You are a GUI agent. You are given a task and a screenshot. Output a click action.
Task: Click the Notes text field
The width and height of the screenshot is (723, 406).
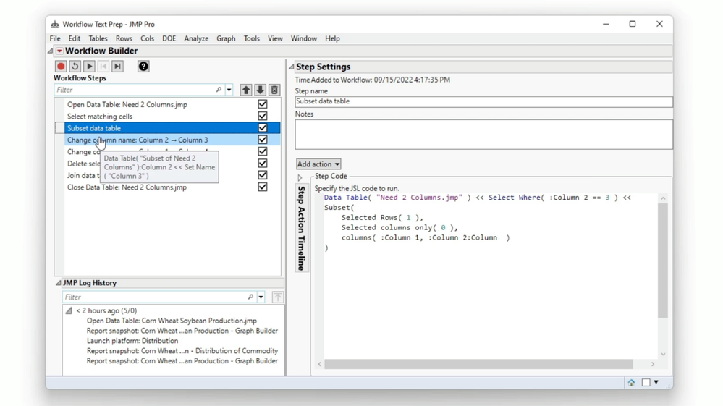coord(483,135)
